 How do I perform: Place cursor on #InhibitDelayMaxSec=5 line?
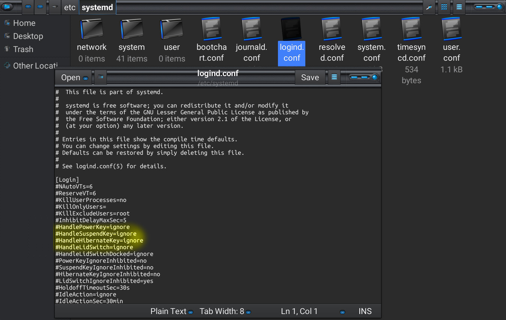91,220
